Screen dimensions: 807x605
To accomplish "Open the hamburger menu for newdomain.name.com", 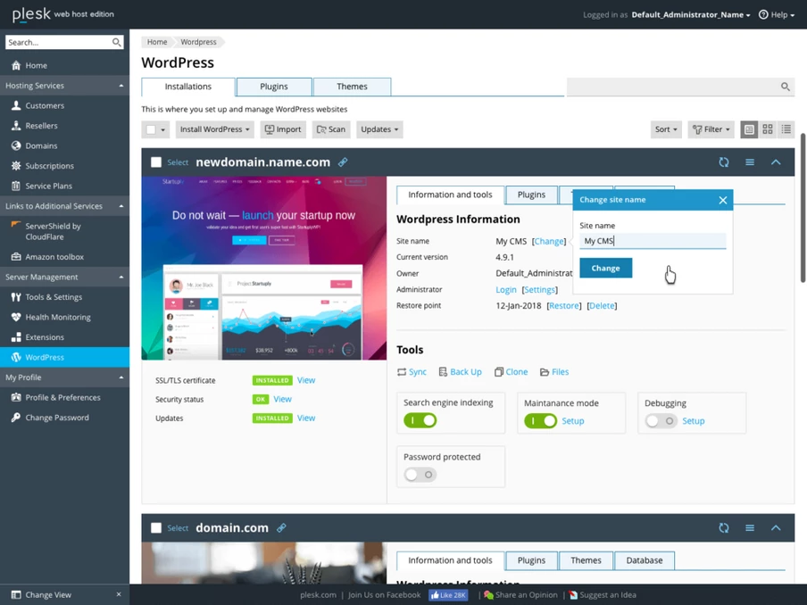I will point(750,162).
